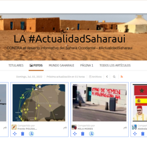147x147 pixels.
Task: Click the orange RSS feed icon
Action: 122,77
